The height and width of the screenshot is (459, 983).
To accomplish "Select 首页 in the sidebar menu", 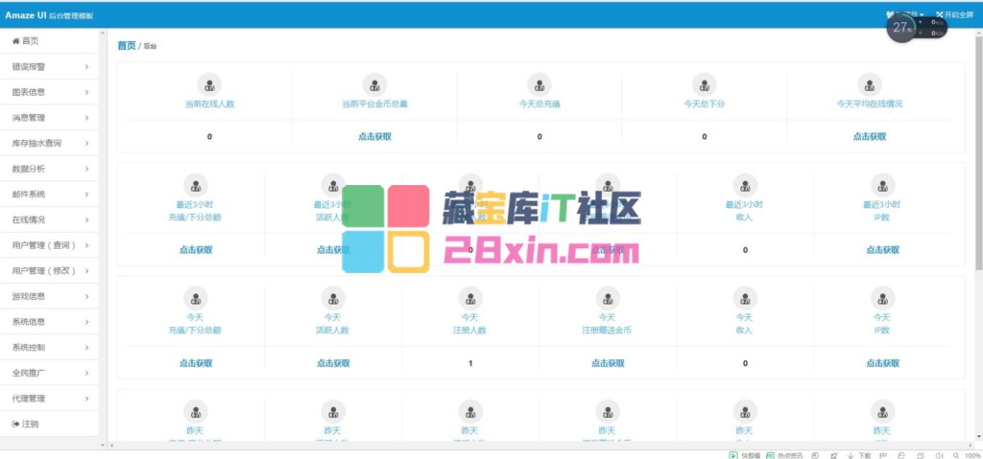I will 49,40.
